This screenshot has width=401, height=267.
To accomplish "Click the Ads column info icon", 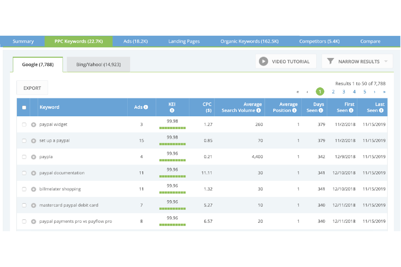I will tap(146, 107).
